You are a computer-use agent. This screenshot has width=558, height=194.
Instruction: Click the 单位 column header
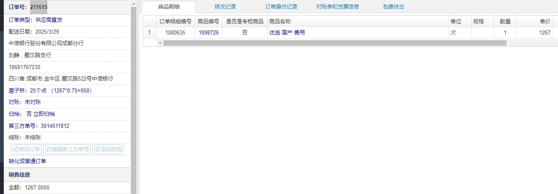click(460, 21)
